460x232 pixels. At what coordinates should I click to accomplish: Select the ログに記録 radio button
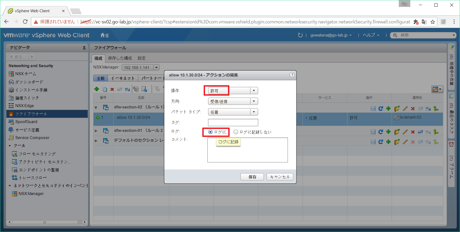(x=210, y=132)
